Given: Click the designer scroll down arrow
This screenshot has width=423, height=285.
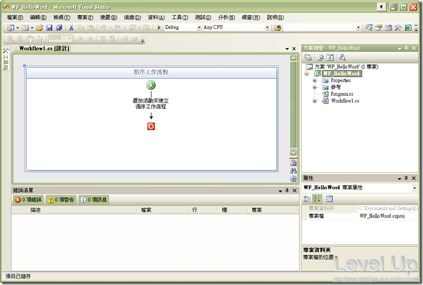Looking at the screenshot, I should [293, 152].
